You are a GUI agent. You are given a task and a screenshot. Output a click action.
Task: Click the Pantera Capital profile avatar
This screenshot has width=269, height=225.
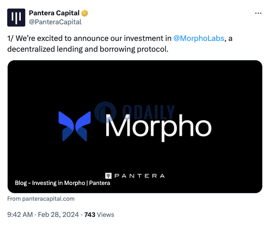click(16, 18)
